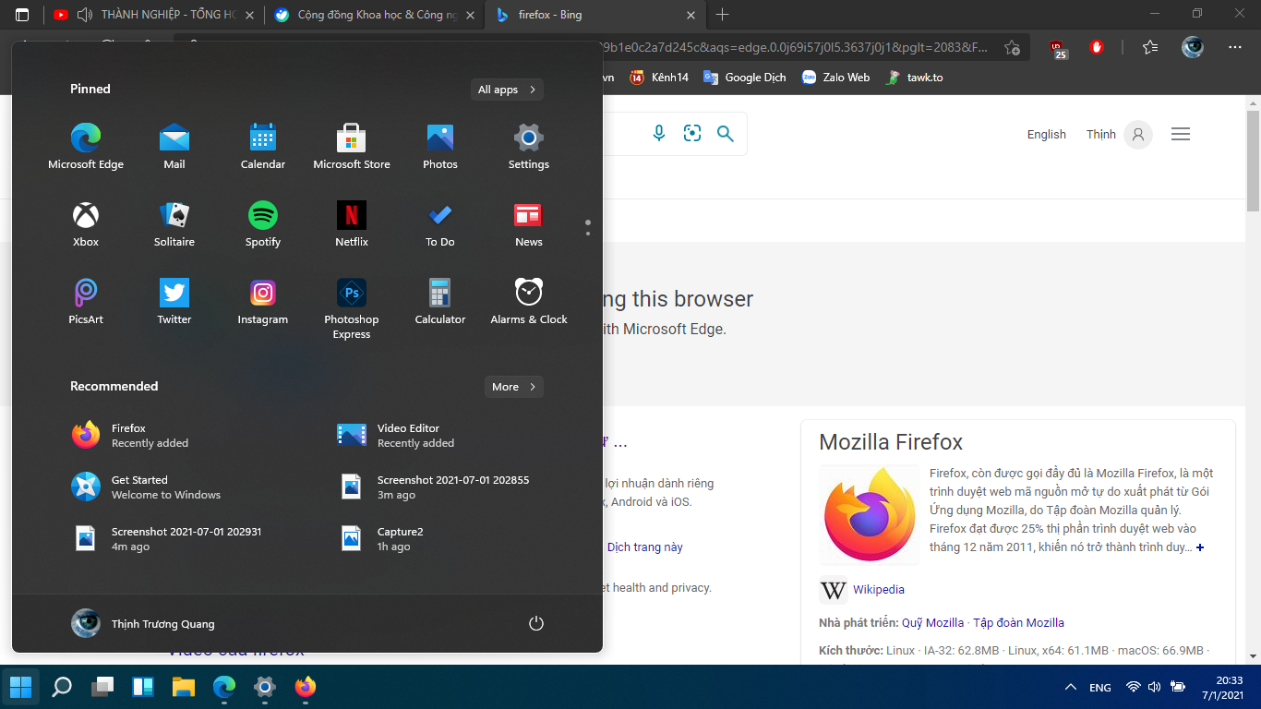
Task: Open the Calculator app
Action: tap(440, 302)
